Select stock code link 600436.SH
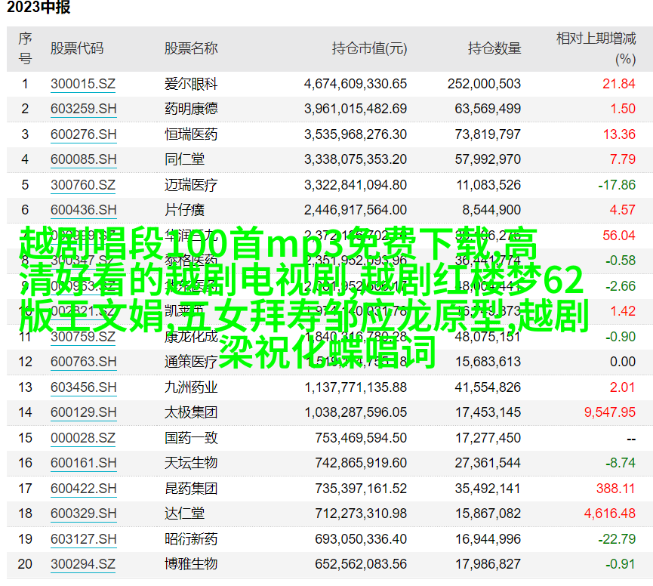Image resolution: width=653 pixels, height=586 pixels. tap(83, 210)
